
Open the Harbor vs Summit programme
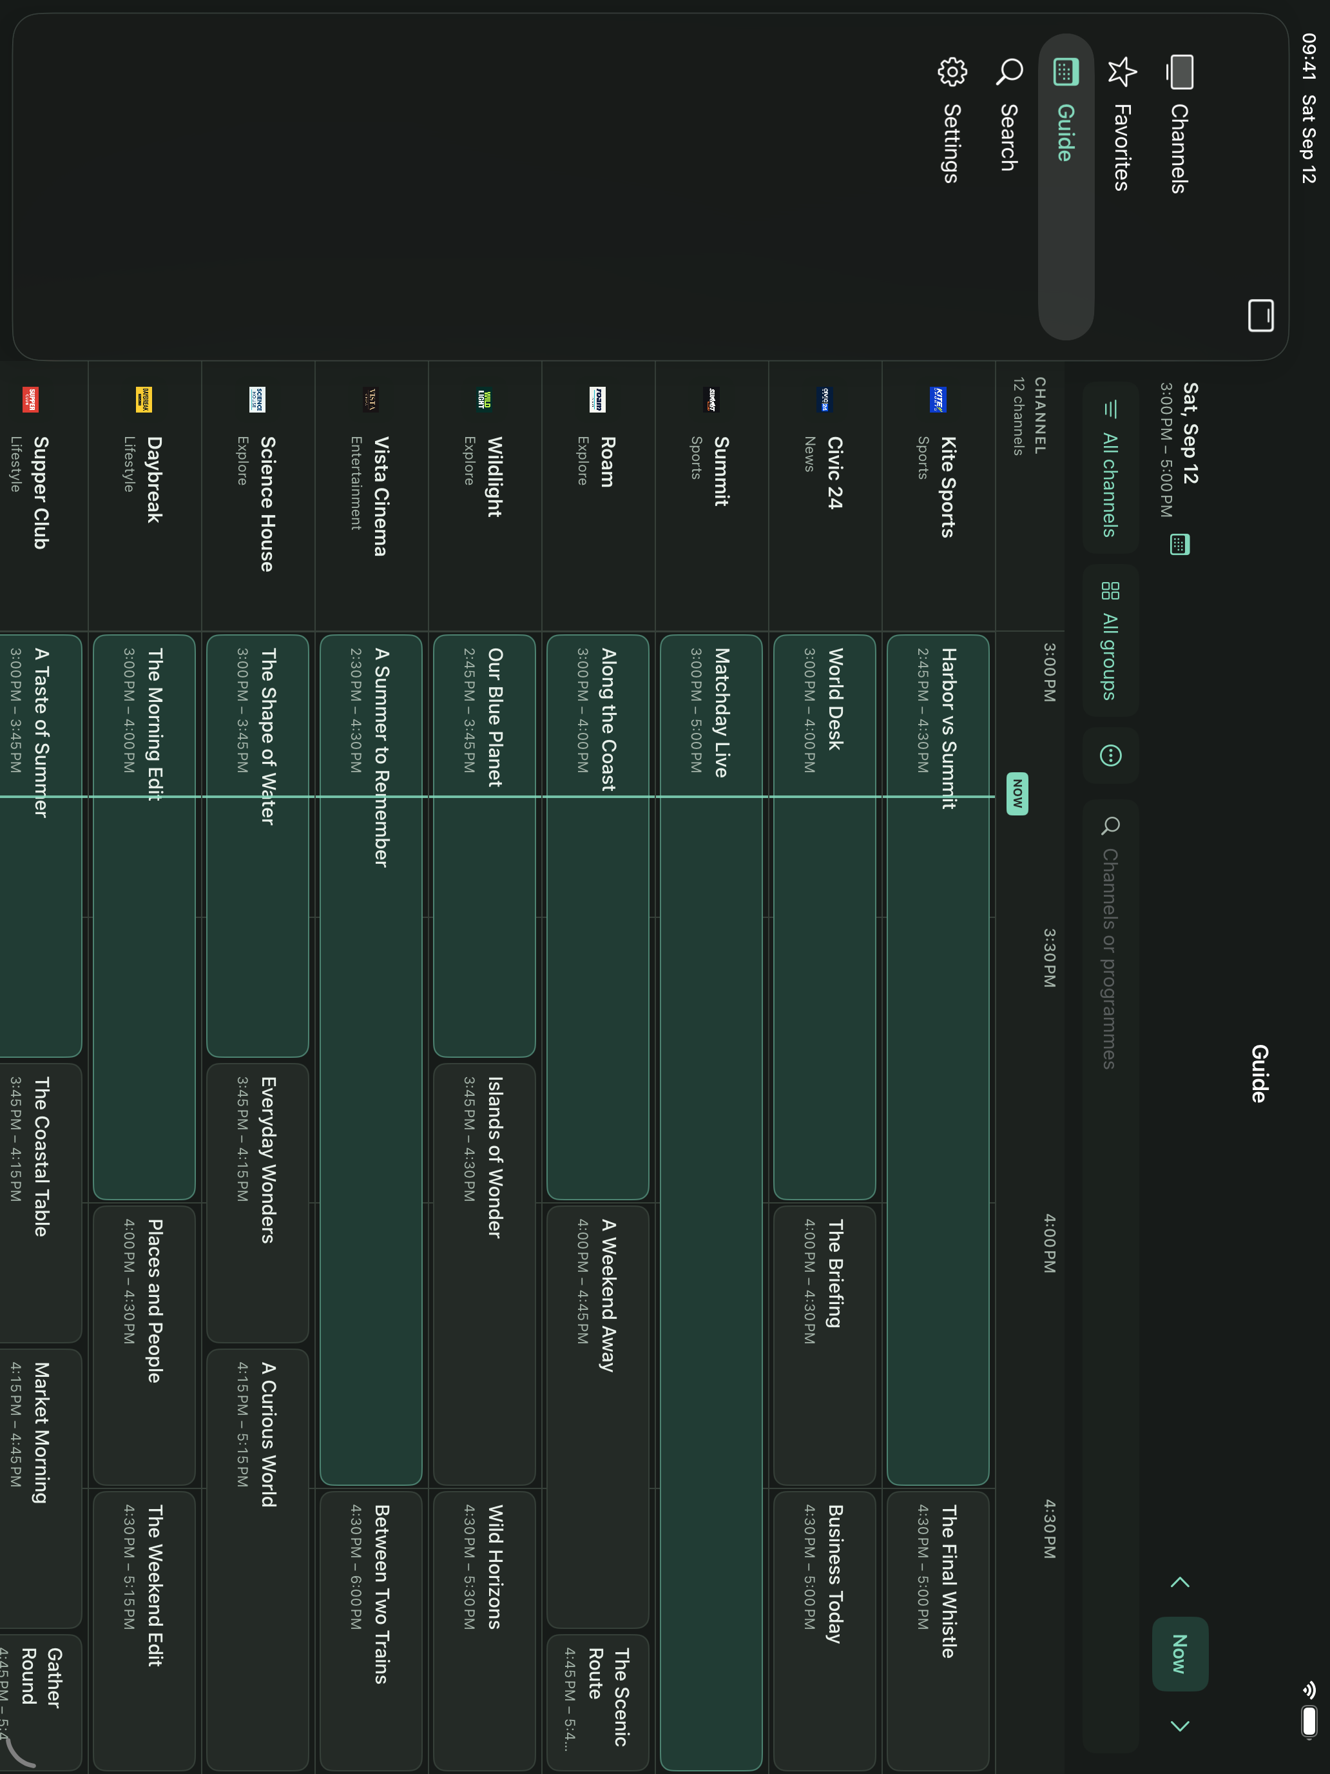point(938,1060)
